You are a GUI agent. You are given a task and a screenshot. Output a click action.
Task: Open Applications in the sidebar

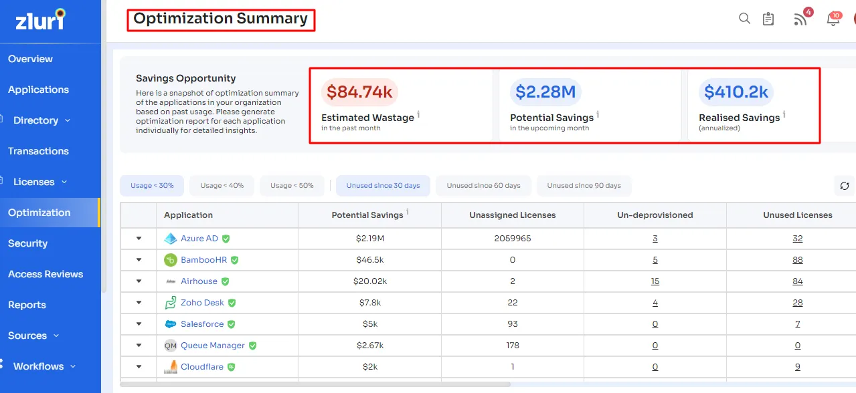click(38, 90)
